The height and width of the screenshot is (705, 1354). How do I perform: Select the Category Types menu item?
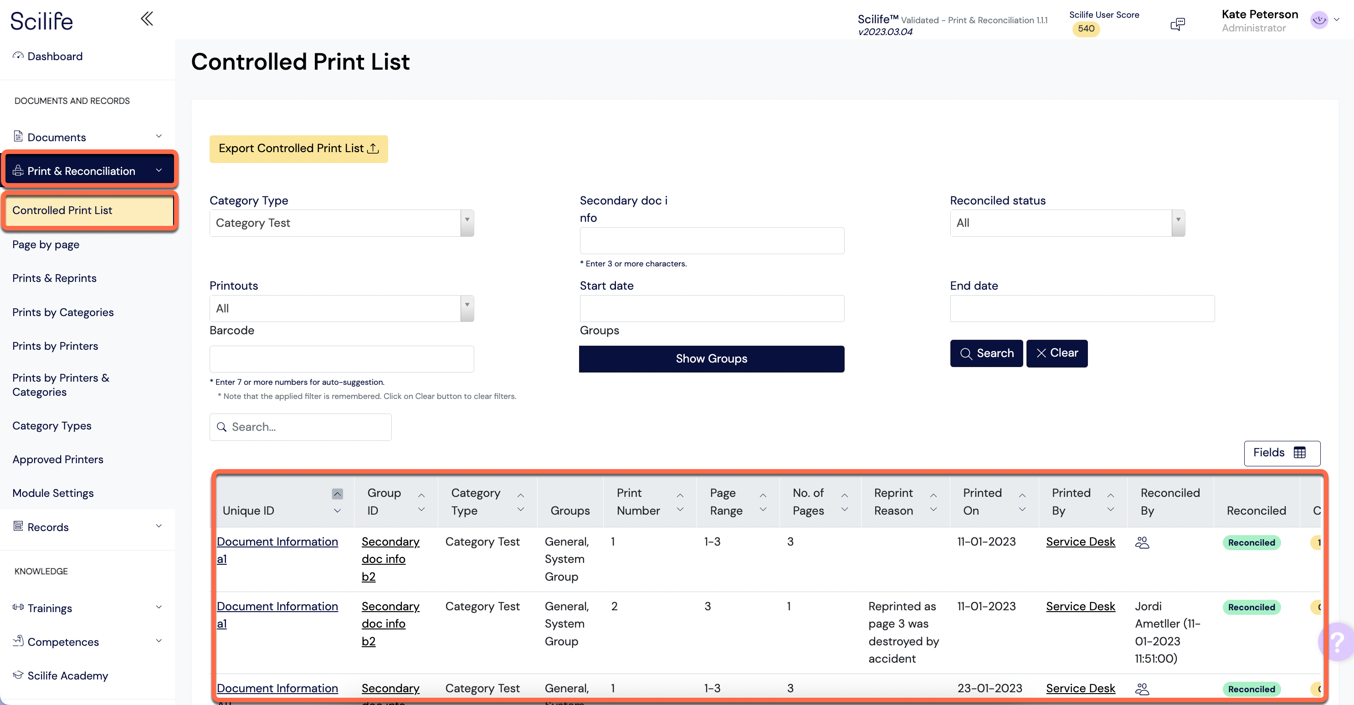tap(51, 425)
